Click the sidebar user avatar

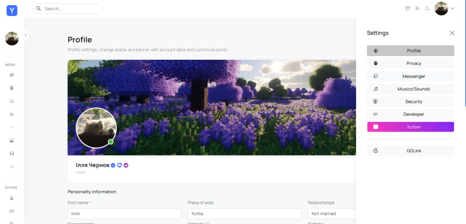point(12,39)
